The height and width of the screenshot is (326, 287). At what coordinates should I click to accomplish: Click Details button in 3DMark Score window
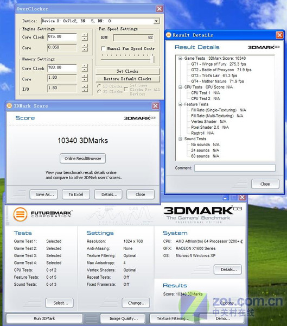pos(109,195)
